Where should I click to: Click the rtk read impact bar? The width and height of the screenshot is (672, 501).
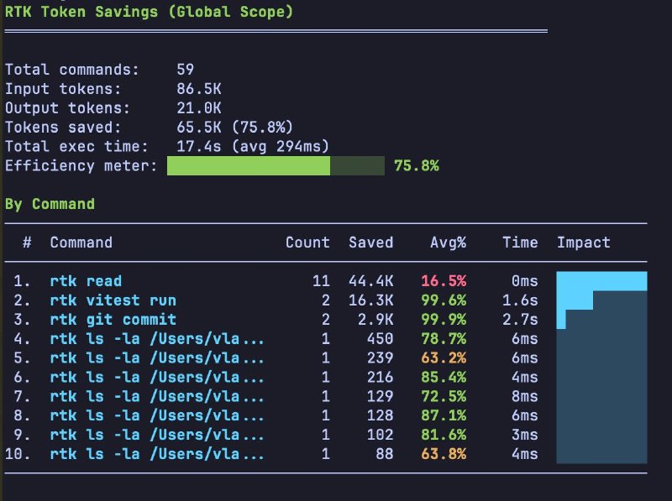[601, 281]
